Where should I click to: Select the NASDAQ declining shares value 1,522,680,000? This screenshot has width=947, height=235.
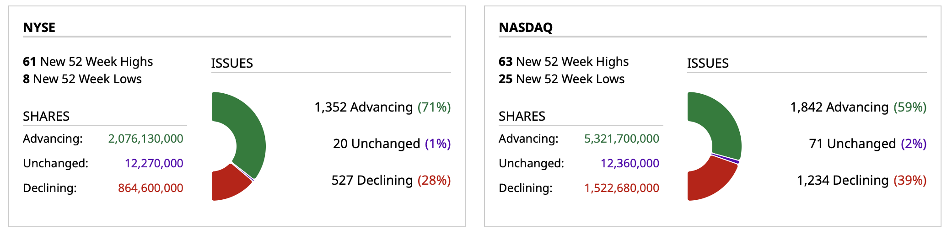point(621,188)
